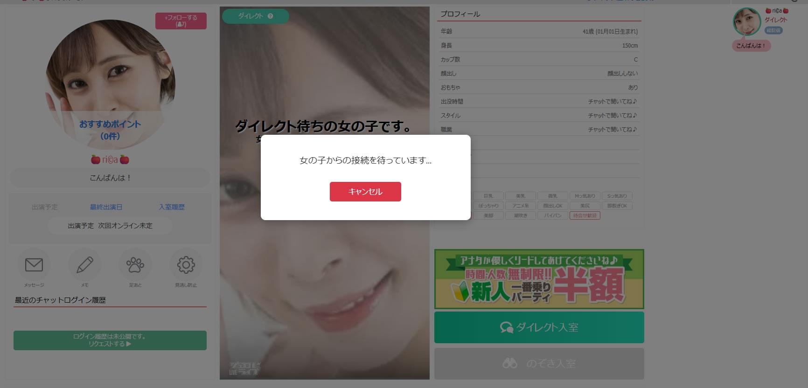The image size is (808, 388).
Task: Select the アニメ系 tag
Action: pyautogui.click(x=521, y=206)
